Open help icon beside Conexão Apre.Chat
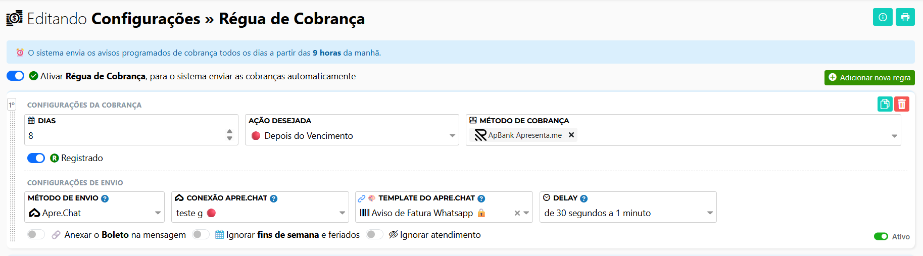923x256 pixels. point(274,198)
